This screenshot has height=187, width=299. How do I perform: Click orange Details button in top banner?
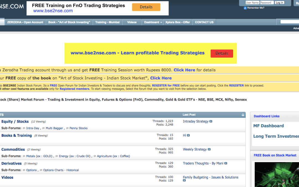tap(146, 7)
